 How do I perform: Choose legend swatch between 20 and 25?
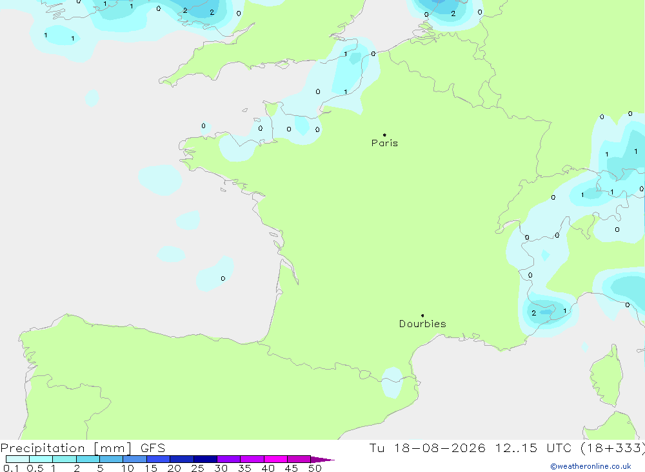[182, 459]
